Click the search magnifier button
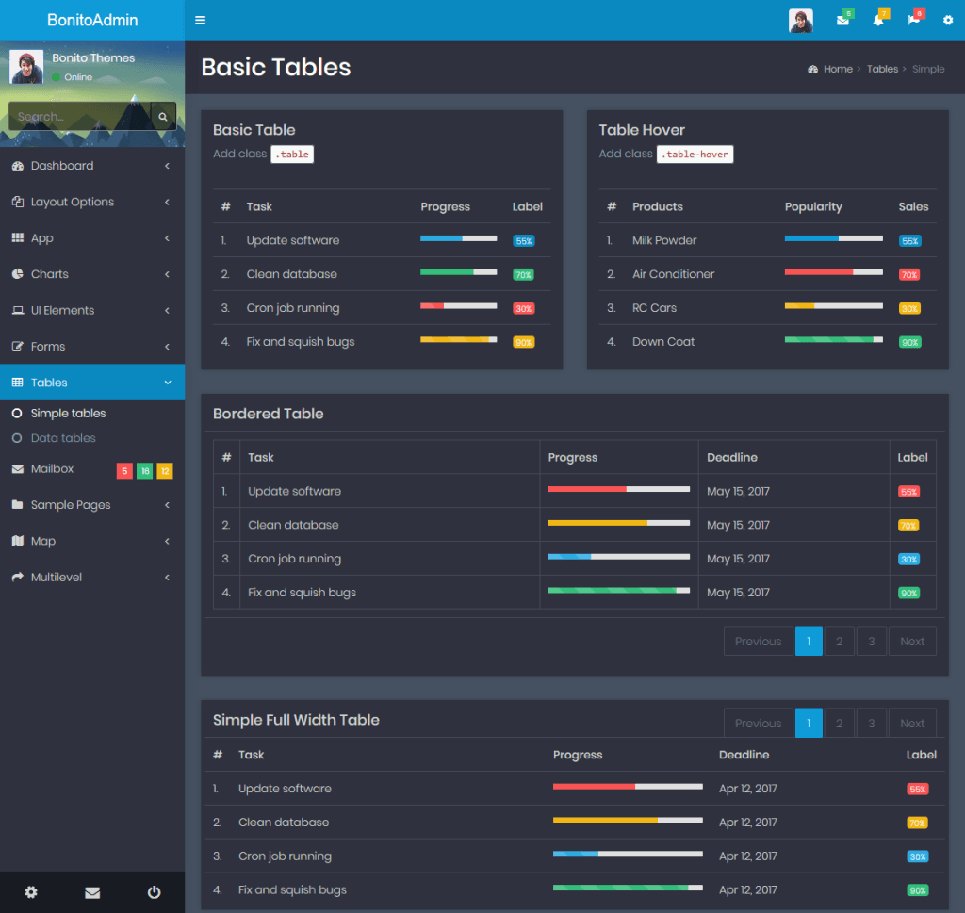965x913 pixels. coord(163,116)
